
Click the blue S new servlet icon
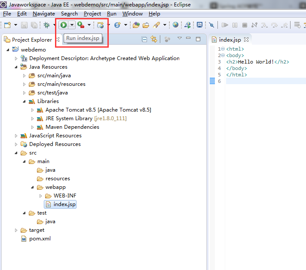(117, 25)
